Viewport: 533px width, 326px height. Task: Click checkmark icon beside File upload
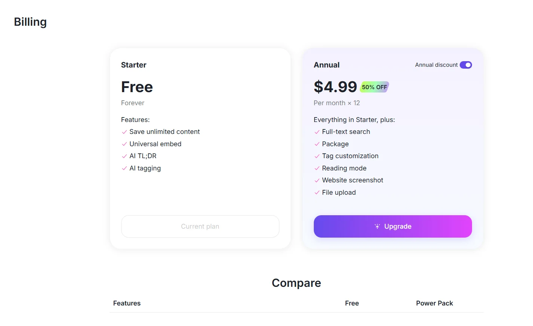317,192
